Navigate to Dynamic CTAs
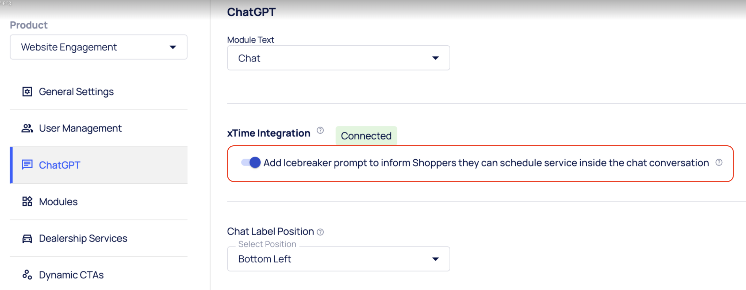 tap(71, 275)
